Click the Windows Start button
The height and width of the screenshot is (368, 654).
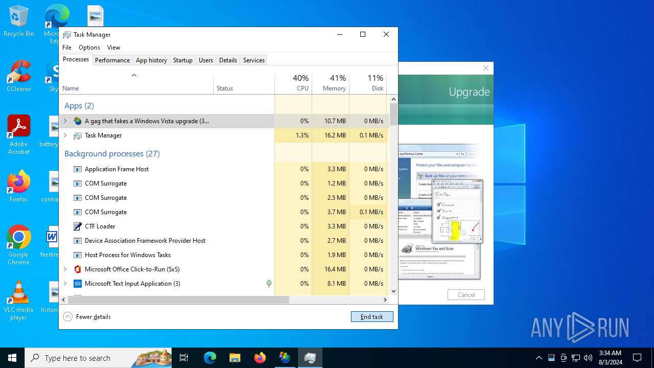[x=12, y=358]
